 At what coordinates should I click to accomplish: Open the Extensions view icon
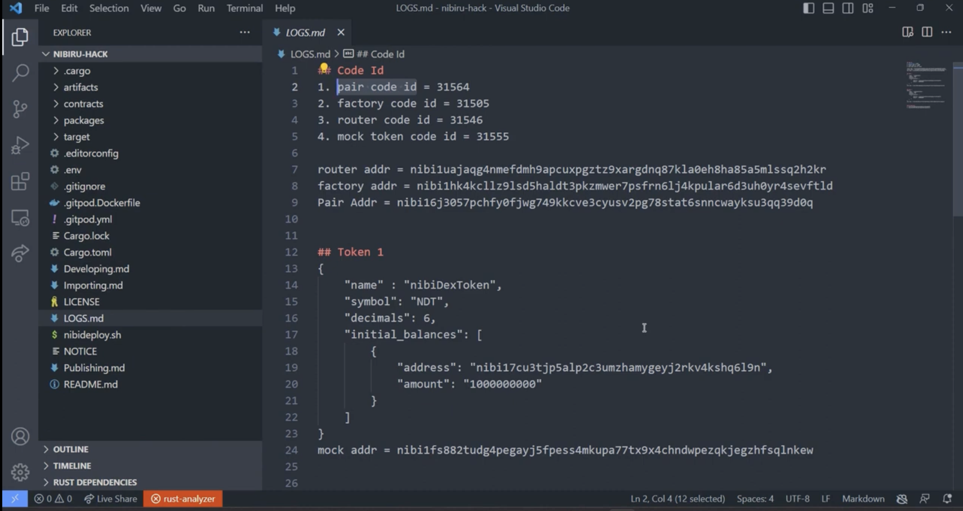coord(20,181)
